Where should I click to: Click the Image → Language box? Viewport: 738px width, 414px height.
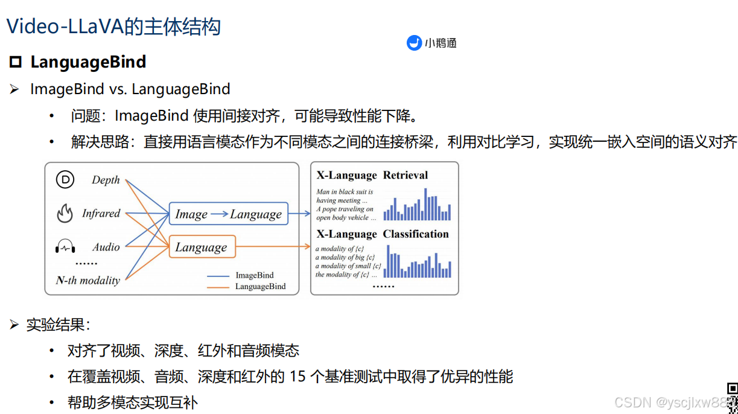[x=229, y=214]
